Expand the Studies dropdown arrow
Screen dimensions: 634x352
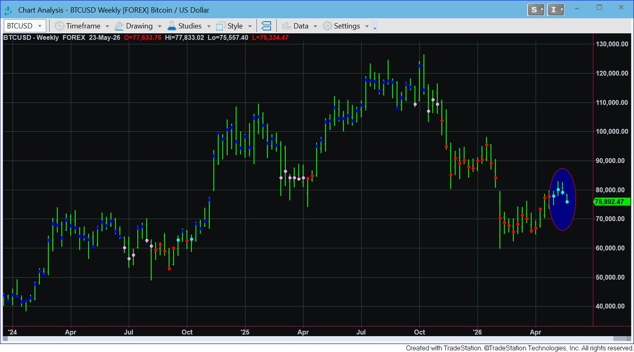tap(209, 26)
